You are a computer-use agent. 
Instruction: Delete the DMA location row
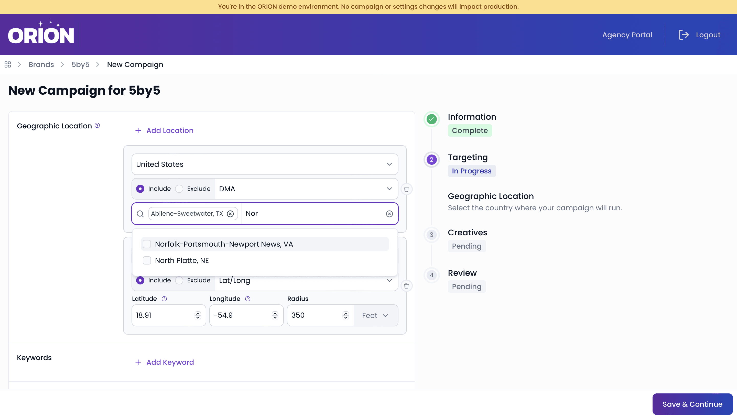pos(406,189)
